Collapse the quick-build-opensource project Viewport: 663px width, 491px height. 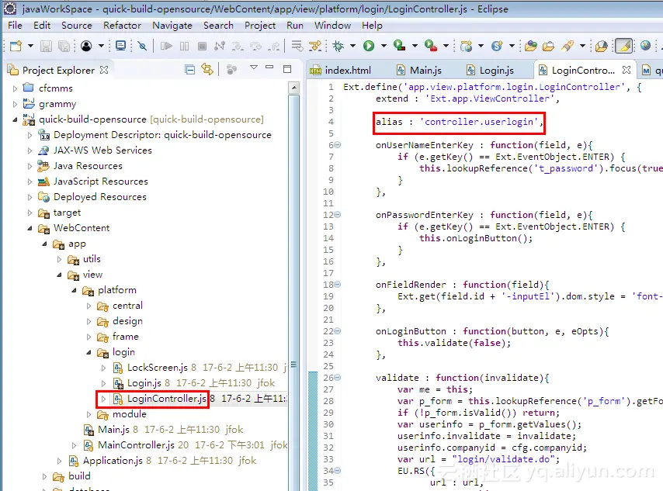click(16, 119)
